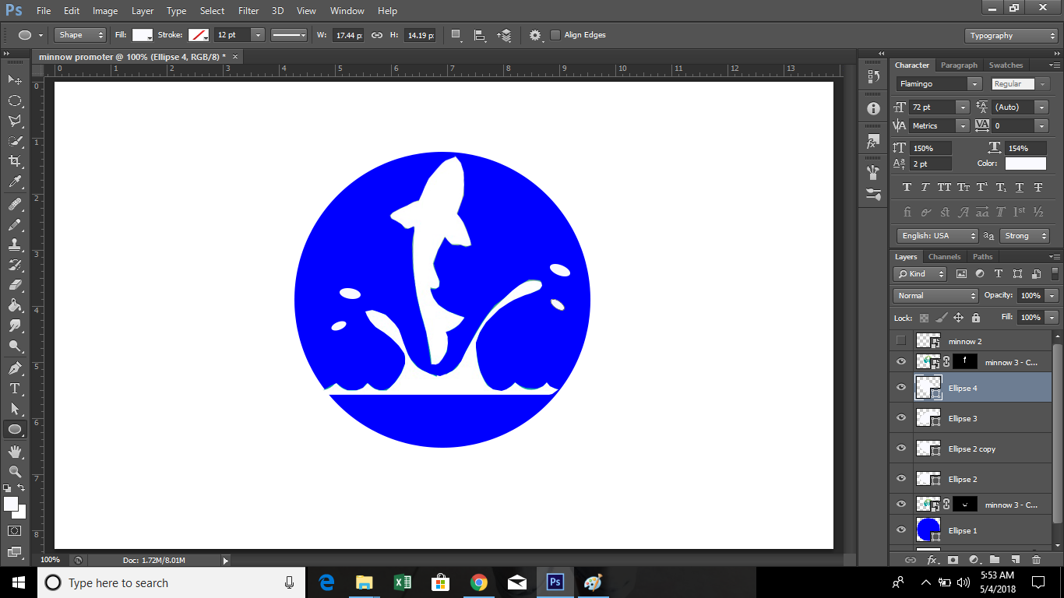
Task: Open the English: USA language dropdown
Action: pyautogui.click(x=937, y=236)
